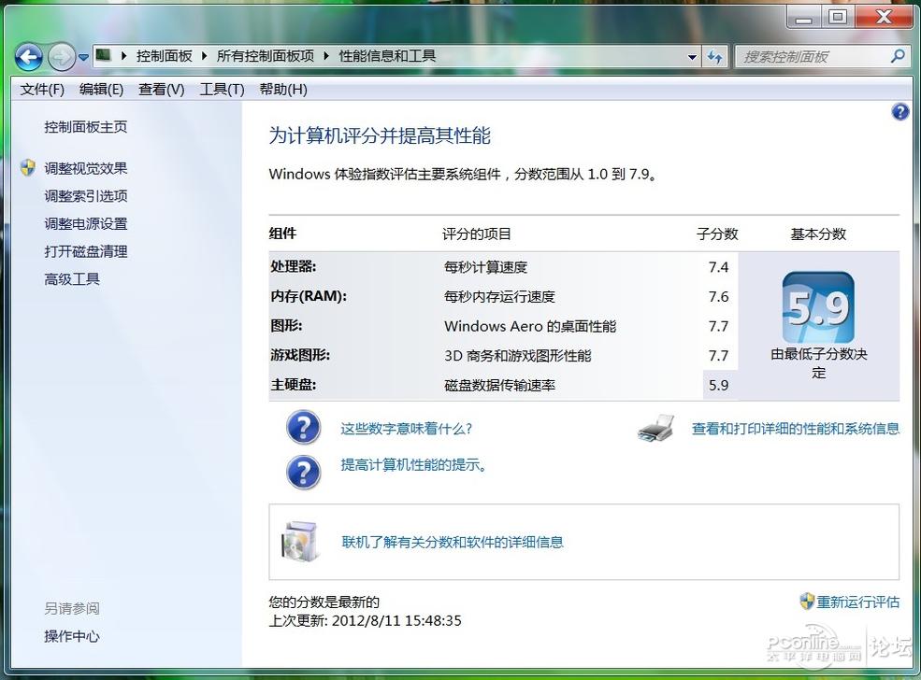Click the address bar refresh button

[714, 57]
